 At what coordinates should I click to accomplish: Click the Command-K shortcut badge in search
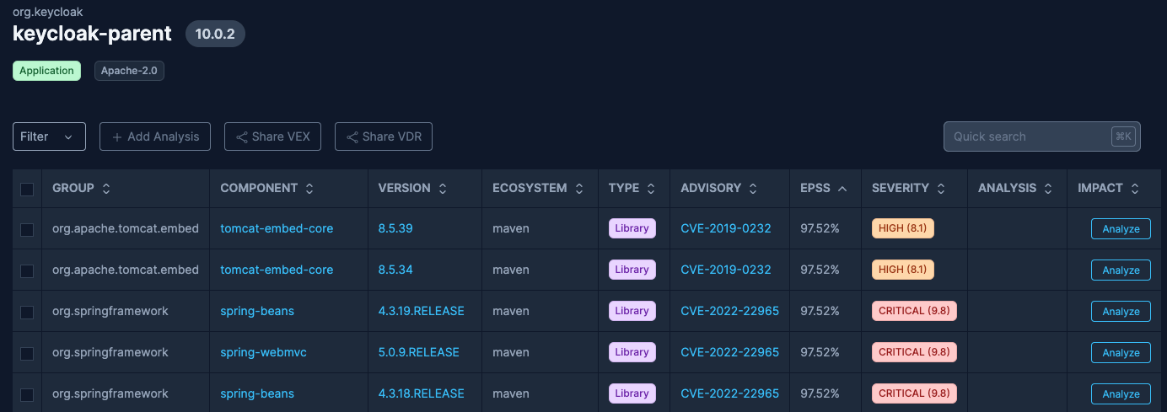(1123, 136)
